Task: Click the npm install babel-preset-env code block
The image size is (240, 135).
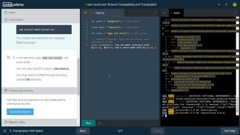Action: tap(44, 30)
